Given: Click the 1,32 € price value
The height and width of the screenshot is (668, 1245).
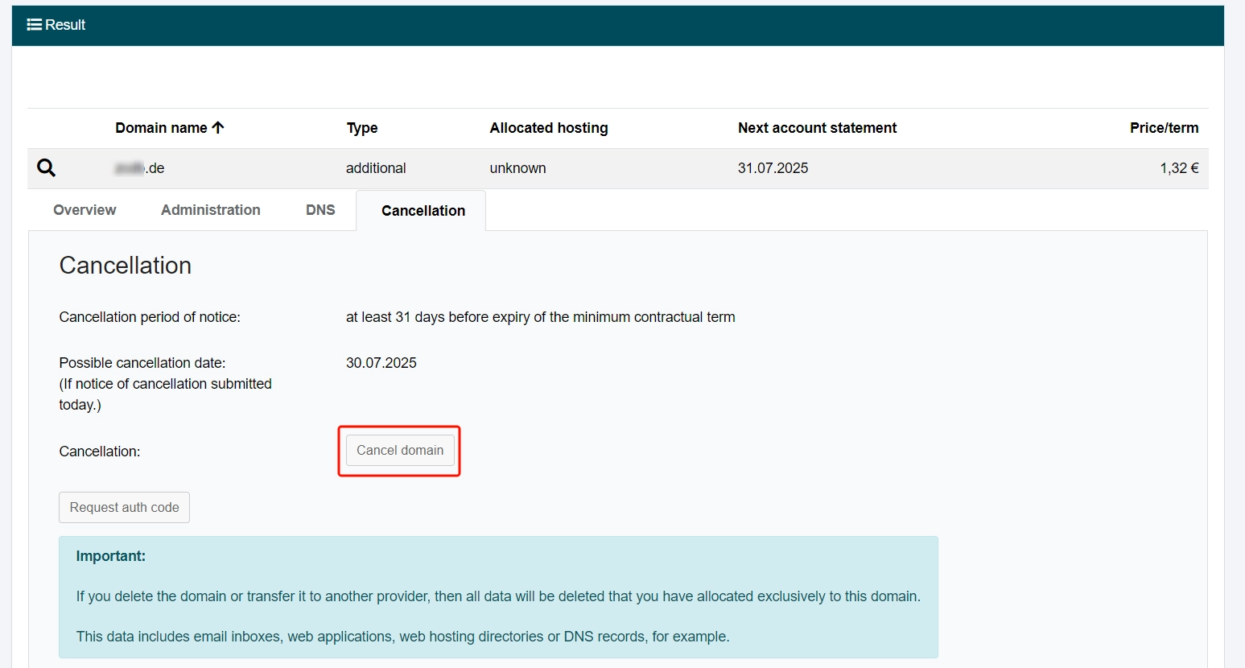Looking at the screenshot, I should [x=1178, y=168].
